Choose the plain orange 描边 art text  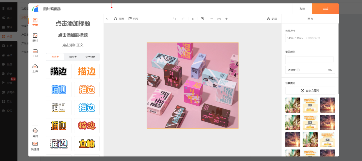(87, 71)
